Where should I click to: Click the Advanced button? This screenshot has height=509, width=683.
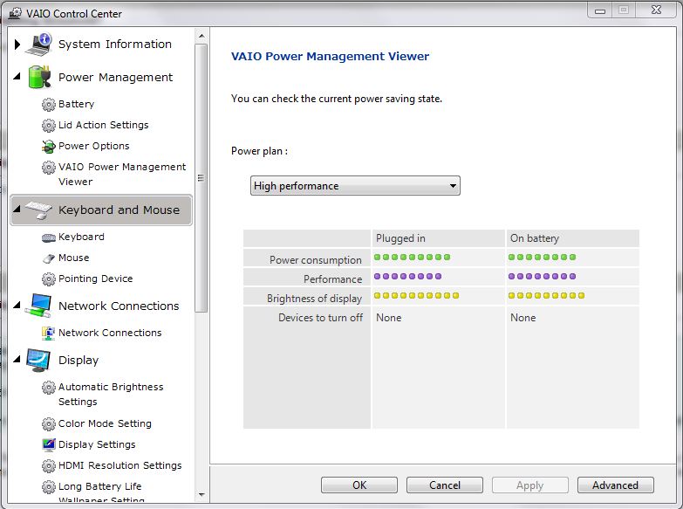coord(616,485)
